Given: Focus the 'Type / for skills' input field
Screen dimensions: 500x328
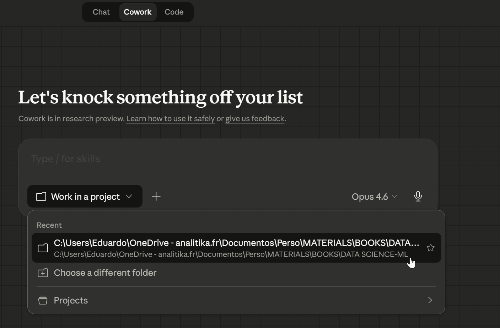Looking at the screenshot, I should (x=227, y=159).
